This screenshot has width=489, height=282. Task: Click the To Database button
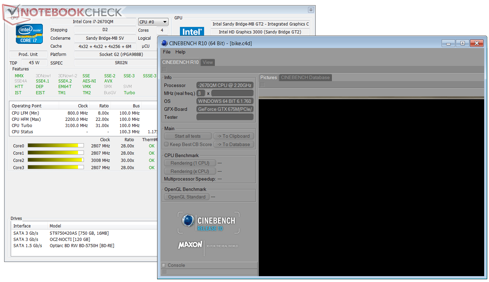(234, 144)
